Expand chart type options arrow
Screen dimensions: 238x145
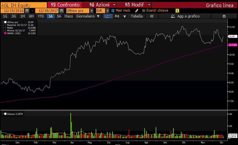click(x=124, y=16)
